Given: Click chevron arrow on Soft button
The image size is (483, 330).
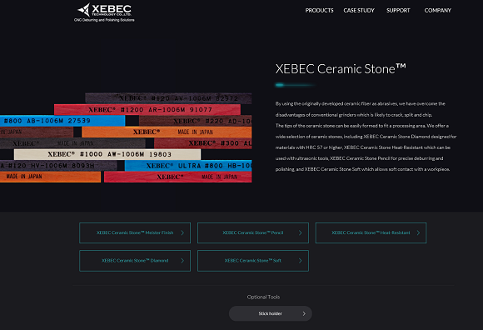Looking at the screenshot, I should 301,261.
